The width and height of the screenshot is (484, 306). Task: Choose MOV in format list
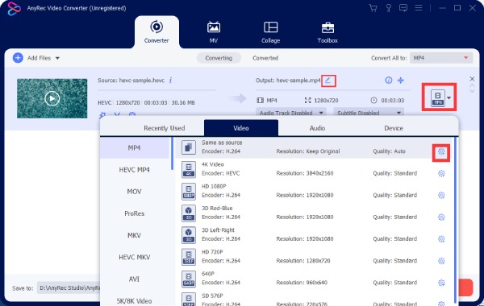coord(135,192)
